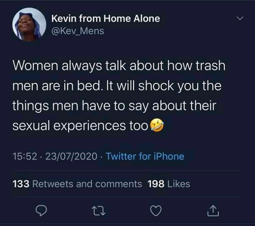Viewport: 255px width, 226px height.
Task: View the Retweets and comments label
Action: pos(87,184)
